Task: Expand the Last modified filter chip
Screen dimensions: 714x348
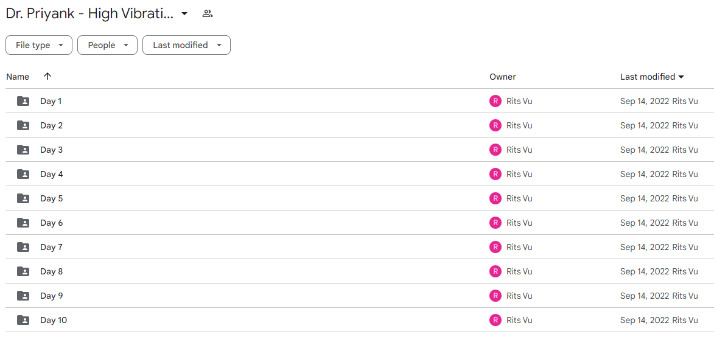Action: tap(186, 45)
